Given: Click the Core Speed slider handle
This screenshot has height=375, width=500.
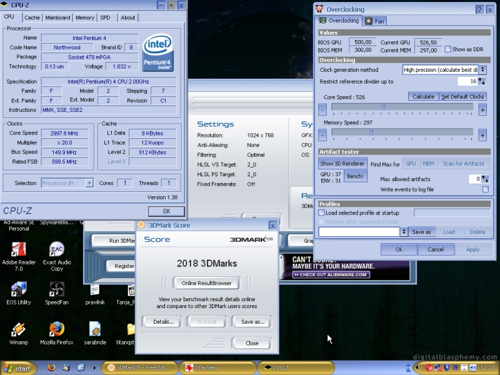Looking at the screenshot, I should tap(384, 107).
